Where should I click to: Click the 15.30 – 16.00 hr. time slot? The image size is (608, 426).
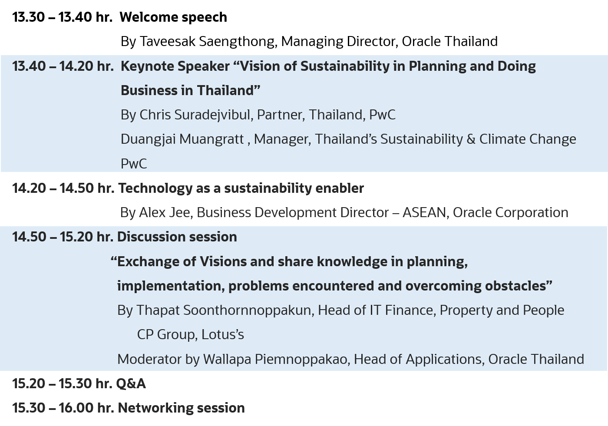pos(63,408)
